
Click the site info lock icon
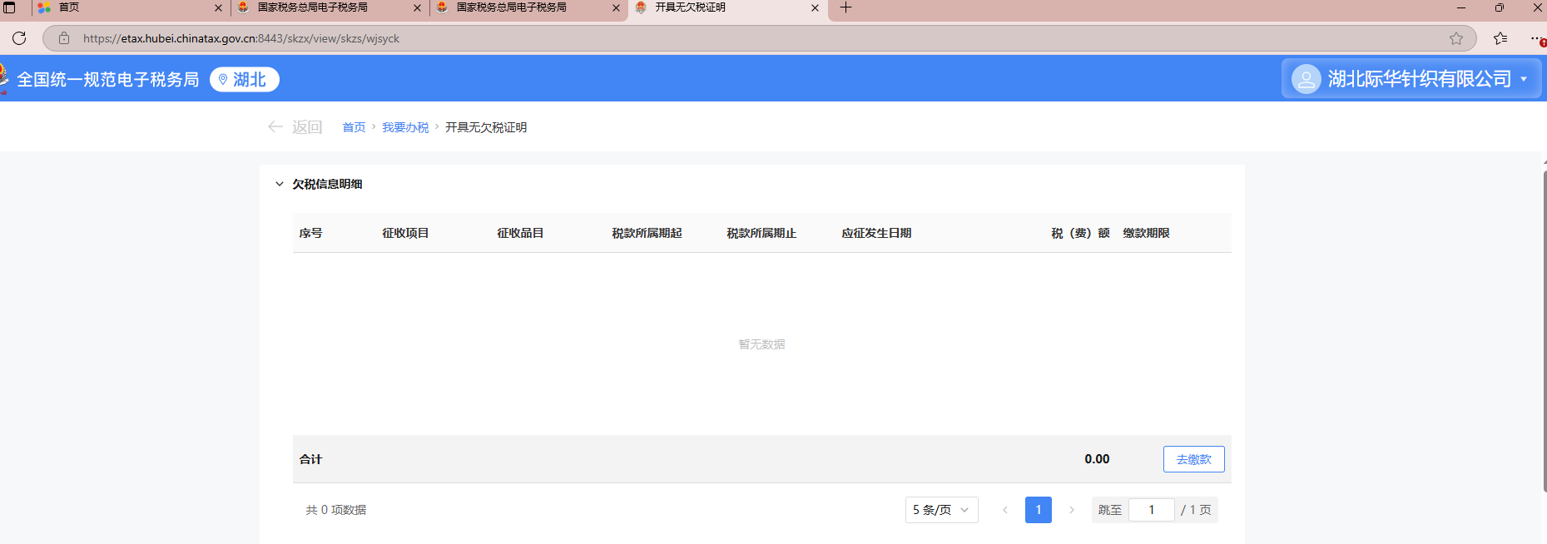(64, 38)
